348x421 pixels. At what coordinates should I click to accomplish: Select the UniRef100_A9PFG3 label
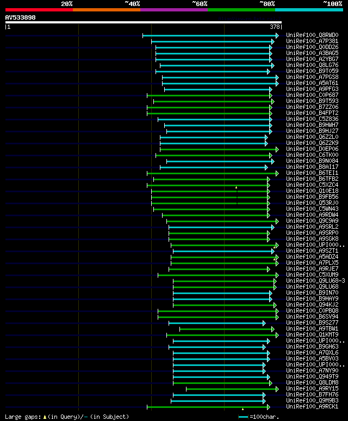click(312, 89)
